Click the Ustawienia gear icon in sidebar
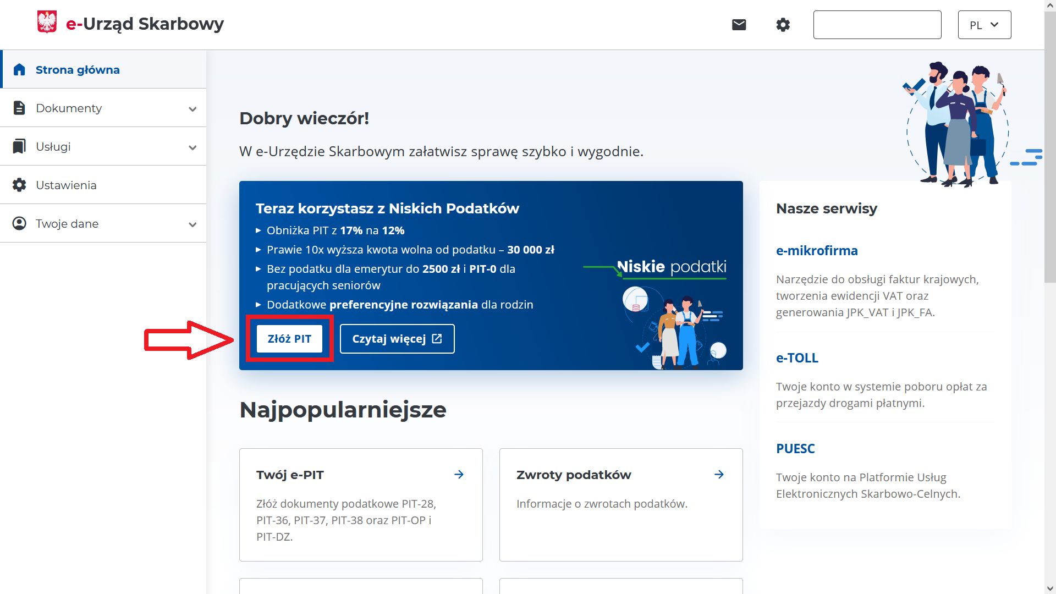The image size is (1056, 594). pos(19,185)
